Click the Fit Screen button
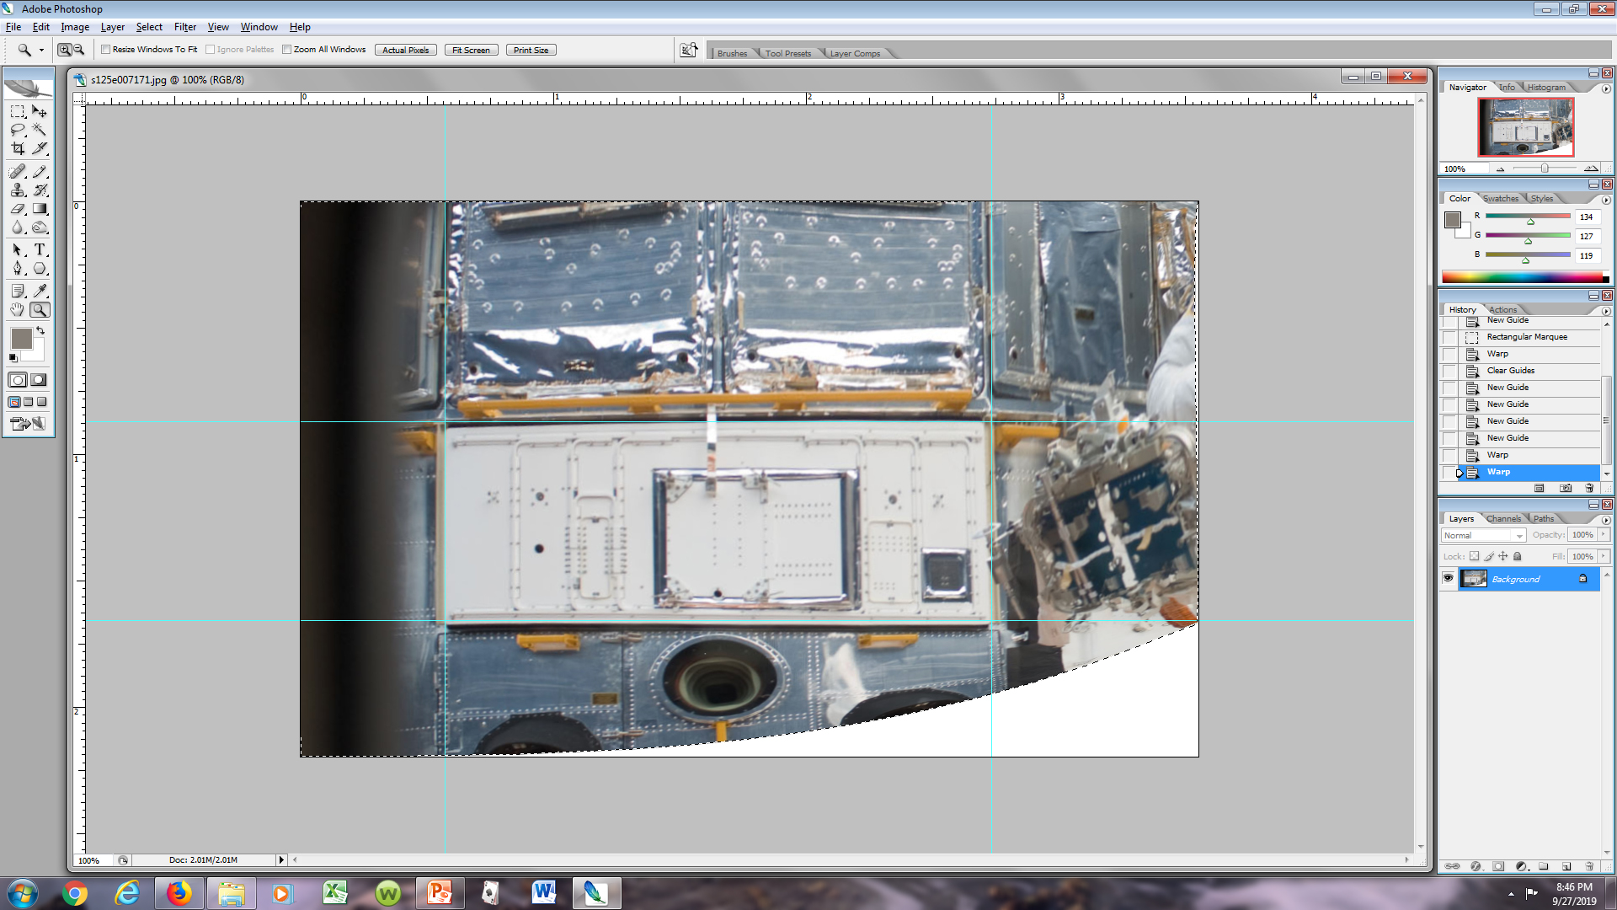This screenshot has height=910, width=1617. tap(471, 51)
